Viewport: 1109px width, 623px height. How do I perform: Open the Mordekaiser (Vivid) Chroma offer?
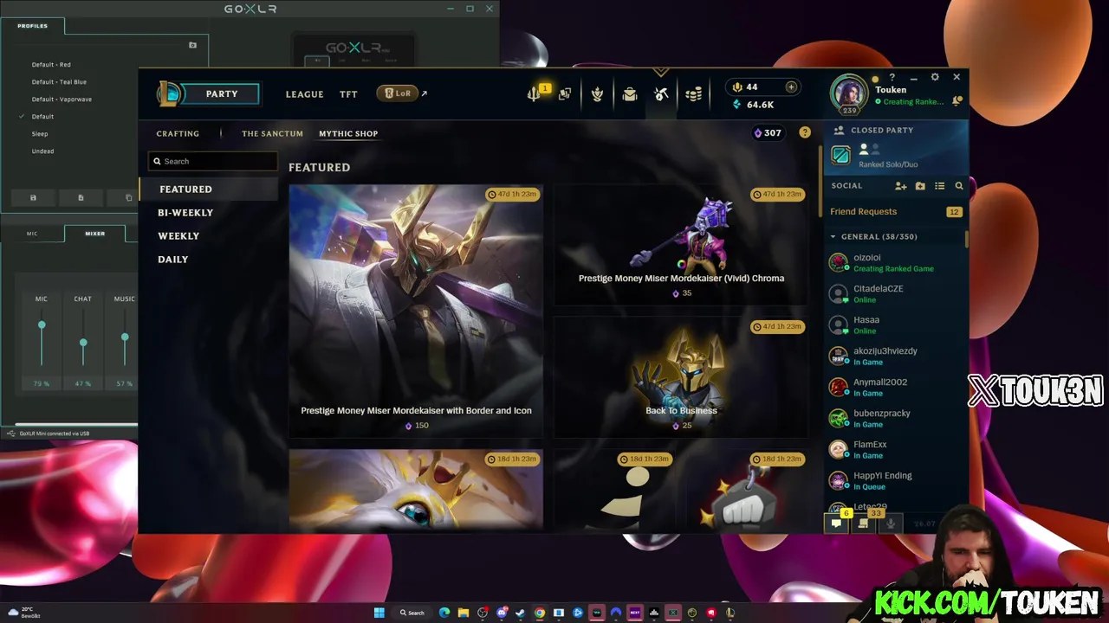coord(681,244)
